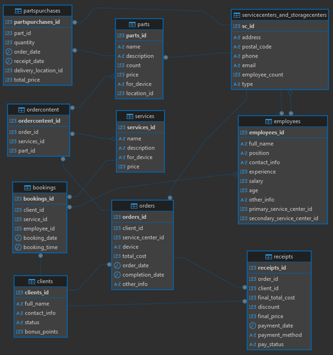The width and height of the screenshot is (333, 355).
Task: Click the A-Z icon beside pay_status
Action: pos(253,345)
